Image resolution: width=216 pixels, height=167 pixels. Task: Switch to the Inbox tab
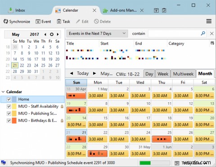coord(17,10)
